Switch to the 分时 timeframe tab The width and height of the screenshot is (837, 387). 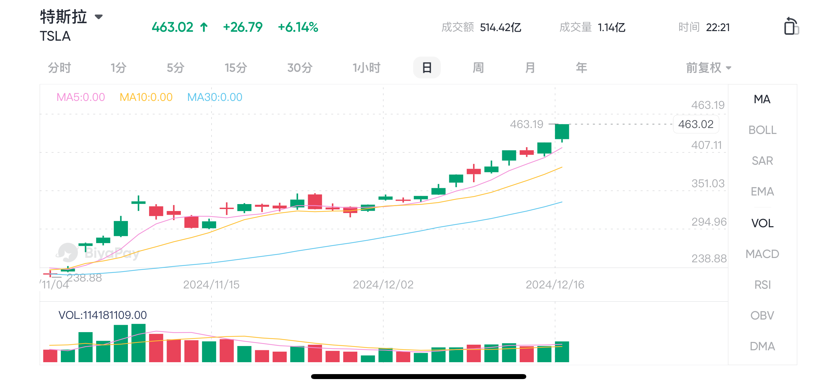[60, 68]
